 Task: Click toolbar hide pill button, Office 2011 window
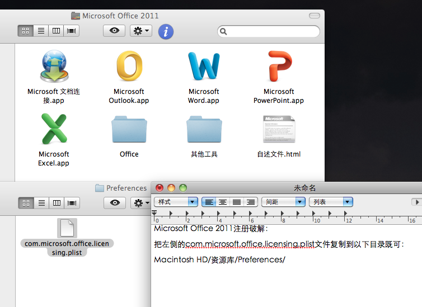(315, 16)
